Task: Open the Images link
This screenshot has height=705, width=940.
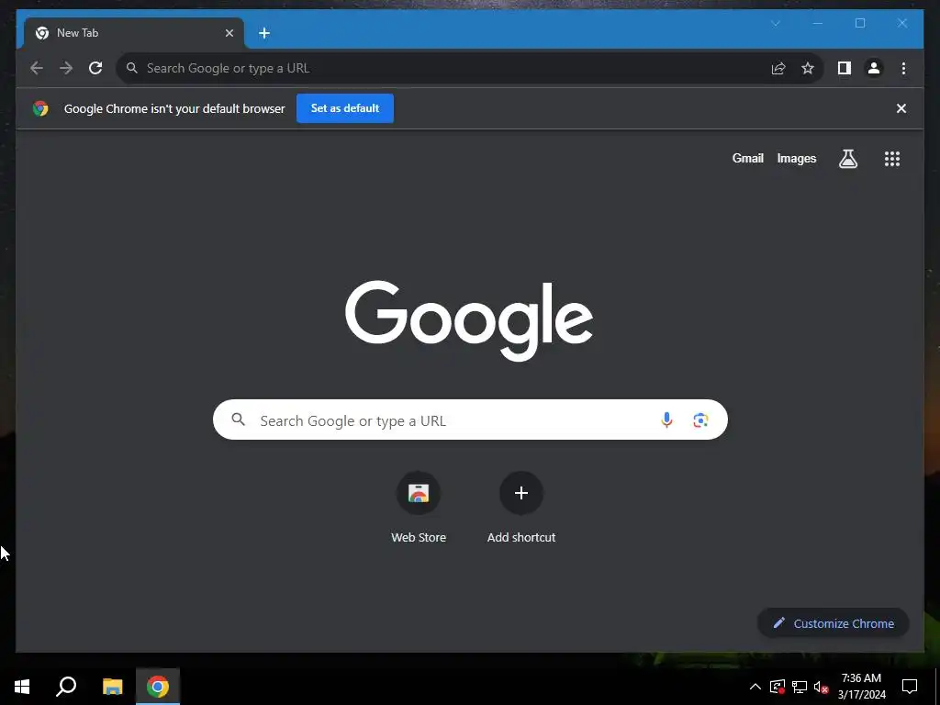Action: click(796, 158)
